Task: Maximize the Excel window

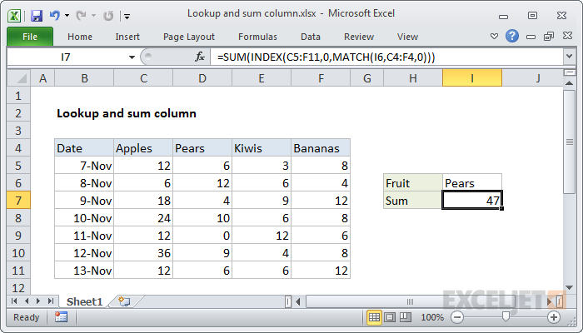Action: point(532,16)
